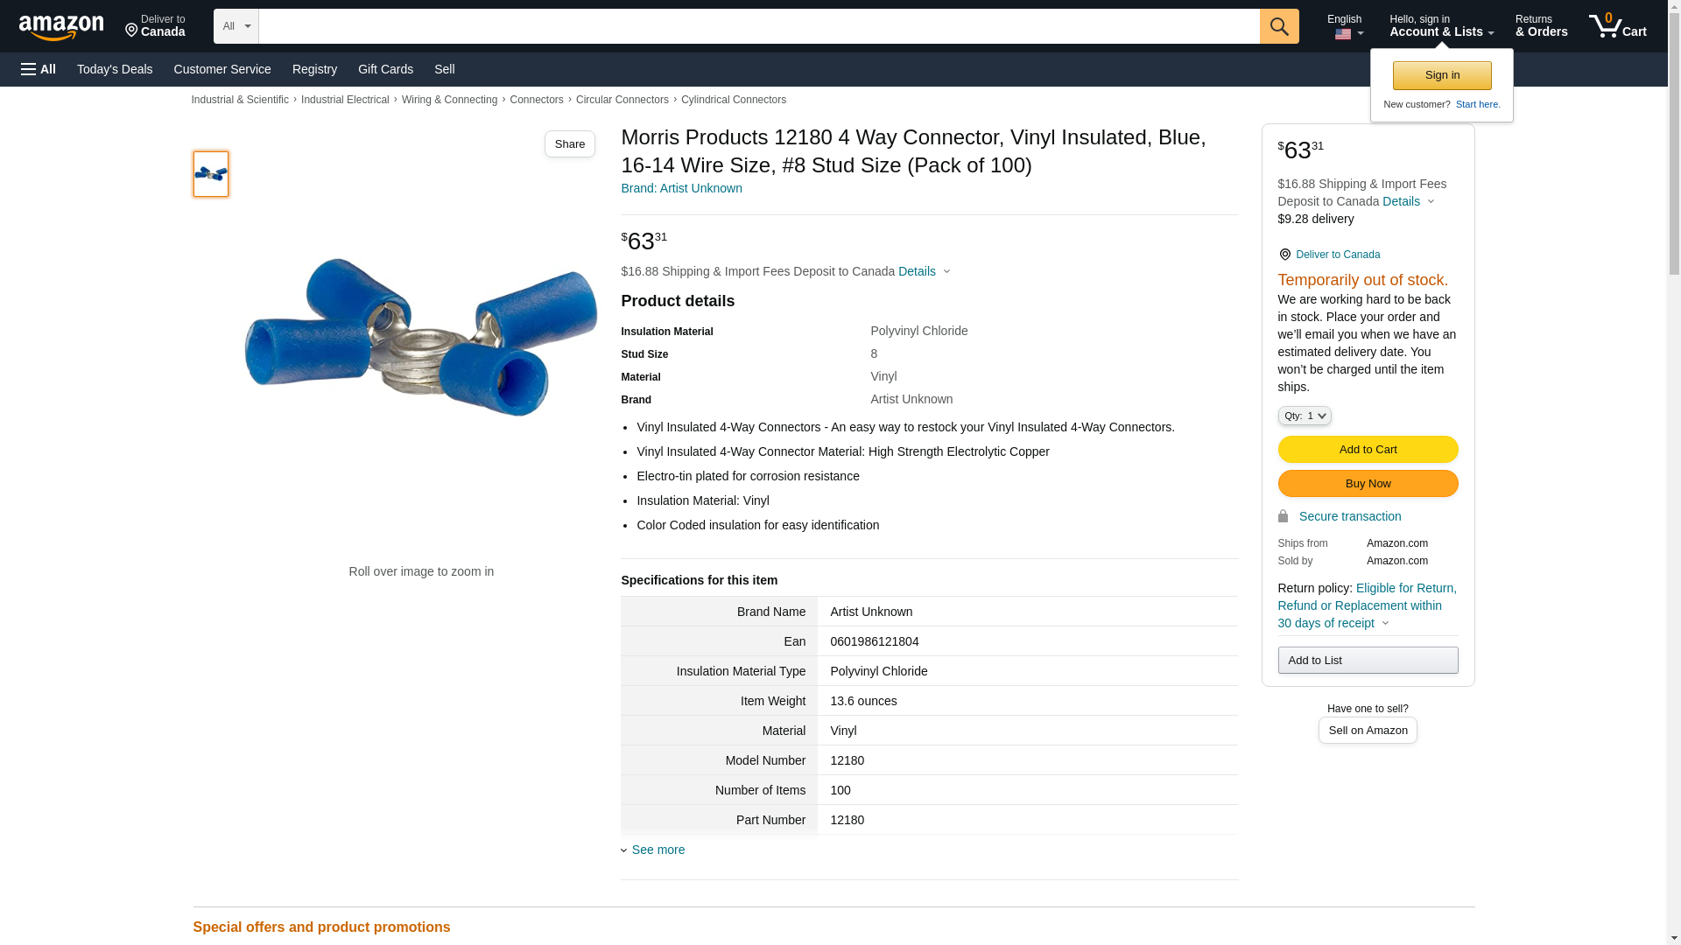Click the Add to Cart button
This screenshot has width=1681, height=945.
(x=1367, y=450)
